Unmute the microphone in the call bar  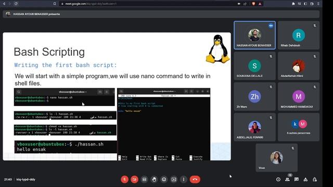coord(125,179)
